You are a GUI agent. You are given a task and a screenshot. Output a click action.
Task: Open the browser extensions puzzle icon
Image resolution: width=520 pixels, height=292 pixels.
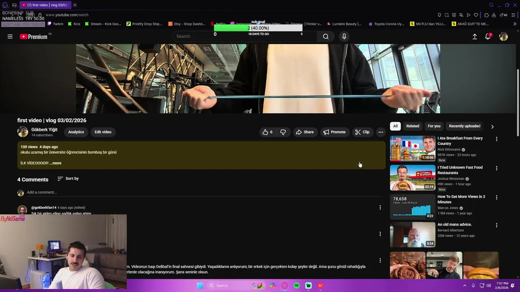[486, 15]
